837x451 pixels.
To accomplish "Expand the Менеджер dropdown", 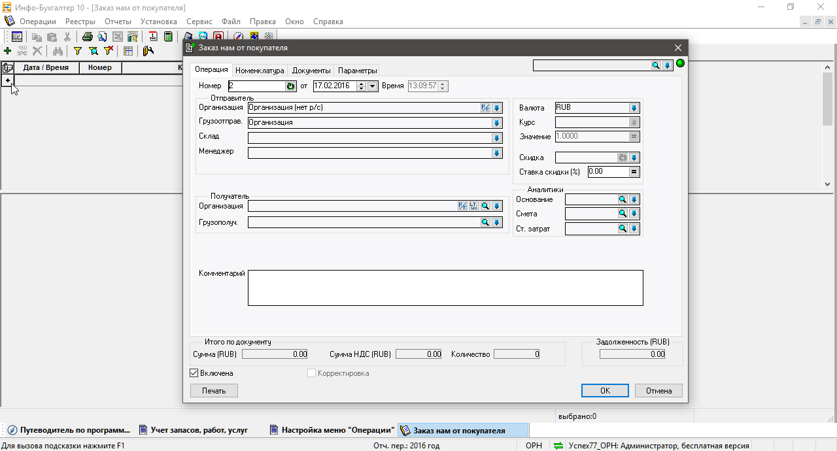I will pyautogui.click(x=496, y=153).
